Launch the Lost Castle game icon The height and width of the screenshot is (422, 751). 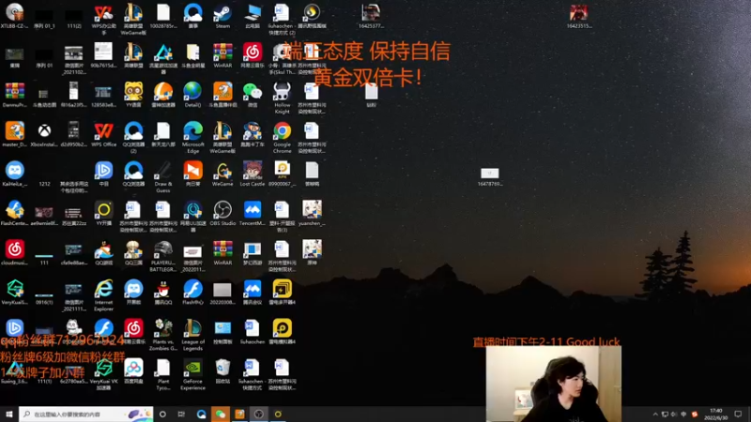click(253, 174)
